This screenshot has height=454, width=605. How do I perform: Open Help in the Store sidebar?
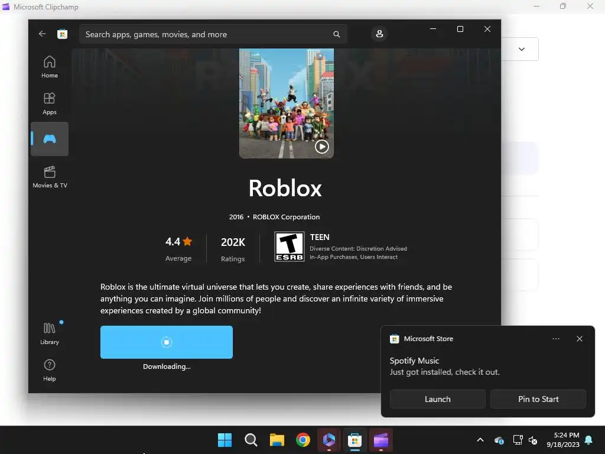click(50, 370)
